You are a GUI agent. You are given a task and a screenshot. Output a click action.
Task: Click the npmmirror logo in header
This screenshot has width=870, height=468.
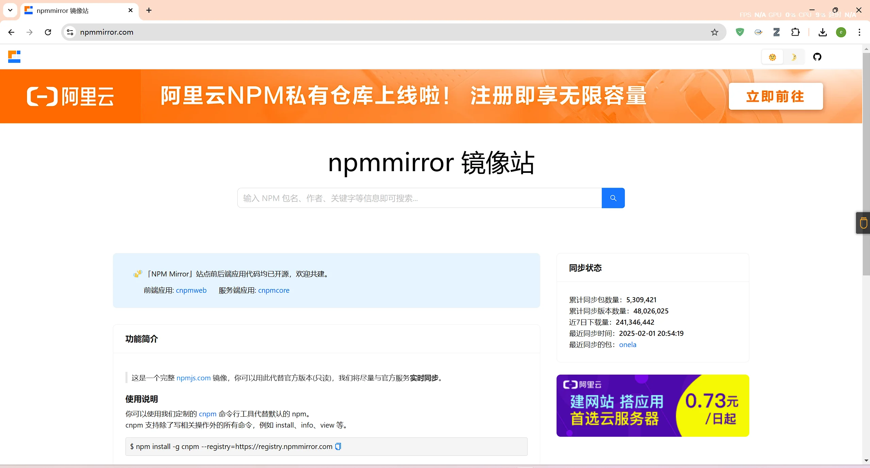14,57
